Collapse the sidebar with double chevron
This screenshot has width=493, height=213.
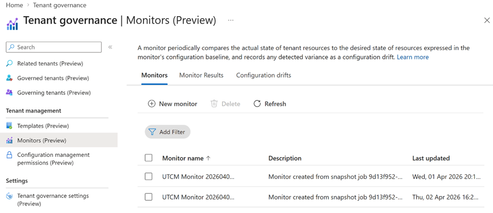(x=110, y=47)
